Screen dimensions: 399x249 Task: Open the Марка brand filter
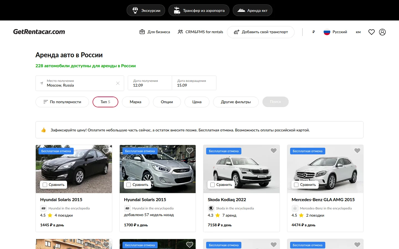tap(135, 102)
